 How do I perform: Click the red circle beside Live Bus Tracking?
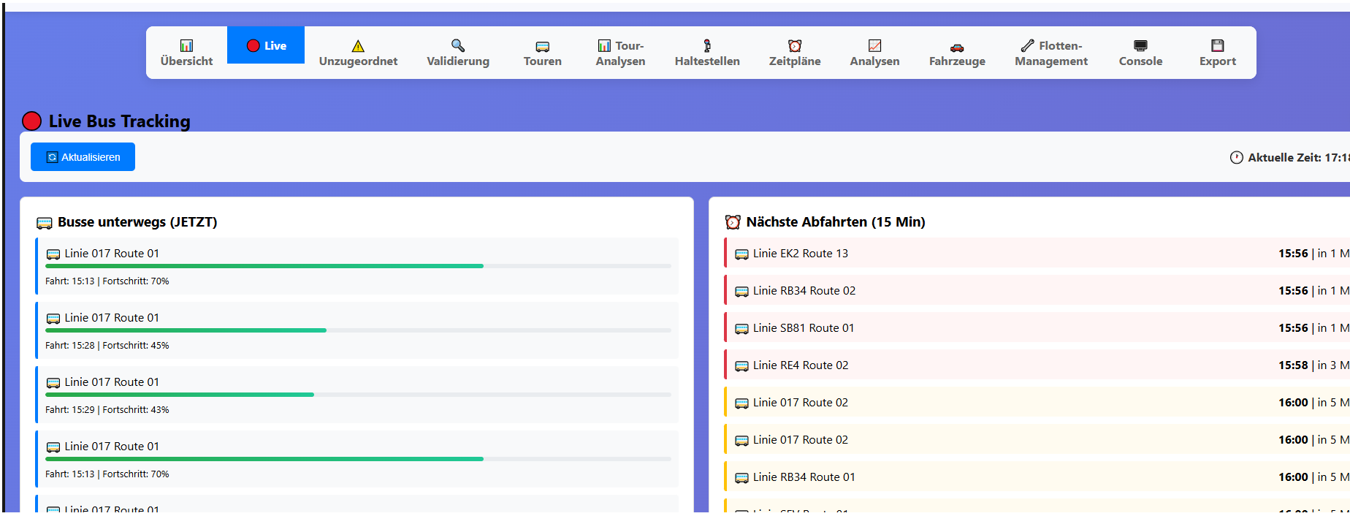point(31,121)
